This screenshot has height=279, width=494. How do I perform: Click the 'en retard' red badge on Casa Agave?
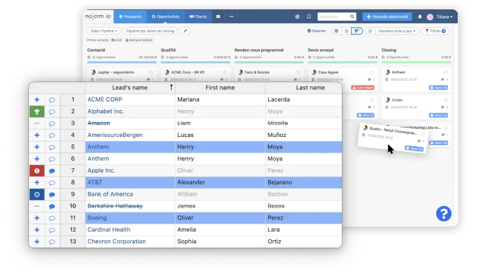[x=363, y=88]
